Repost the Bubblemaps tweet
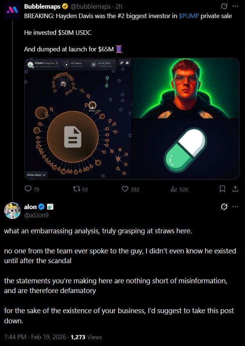The image size is (245, 346). [80, 189]
